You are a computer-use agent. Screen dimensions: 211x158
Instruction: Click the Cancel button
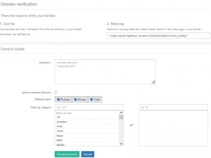[x=87, y=154]
